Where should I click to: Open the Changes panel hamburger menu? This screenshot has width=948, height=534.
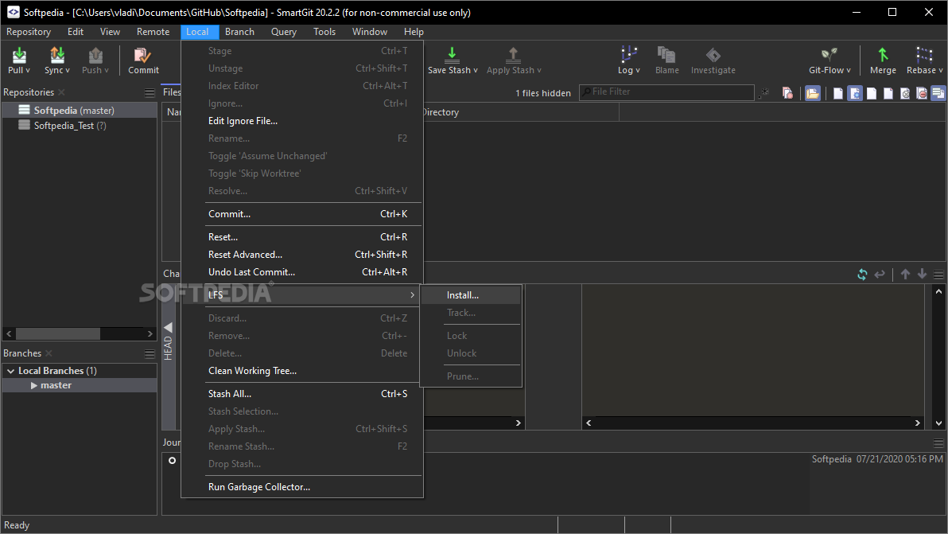click(x=938, y=275)
